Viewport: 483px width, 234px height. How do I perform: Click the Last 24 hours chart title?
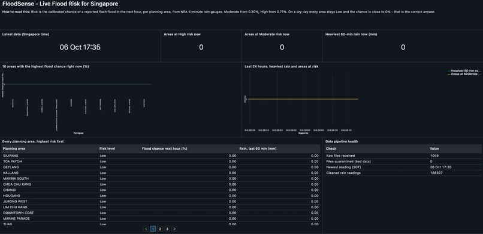(281, 66)
